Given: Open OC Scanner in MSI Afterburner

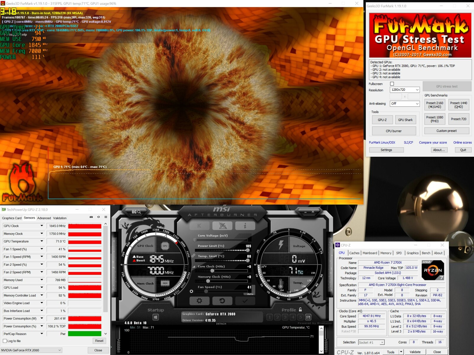Looking at the screenshot, I should click(x=136, y=212).
